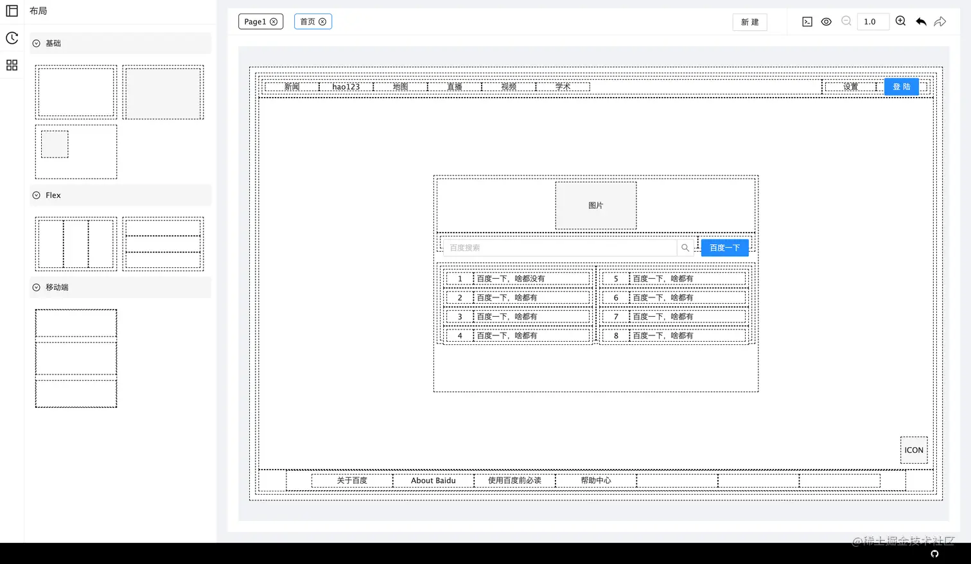Click the GitHub icon at bottom right
This screenshot has height=564, width=971.
[934, 554]
